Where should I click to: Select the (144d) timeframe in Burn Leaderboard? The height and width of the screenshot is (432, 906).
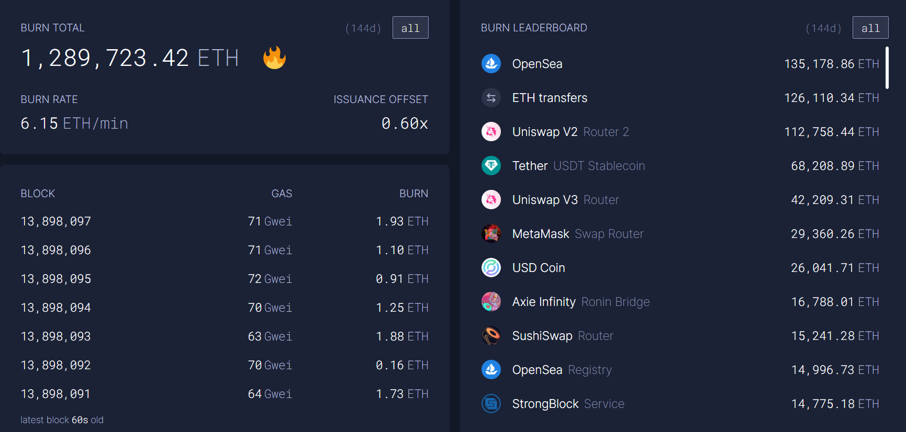pos(823,28)
